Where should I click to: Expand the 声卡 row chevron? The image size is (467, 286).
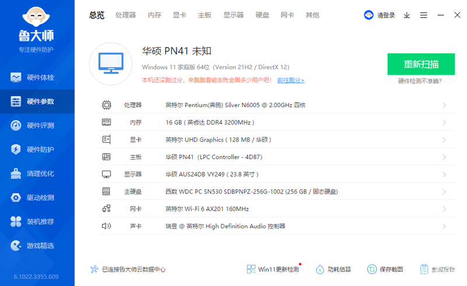tap(444, 226)
